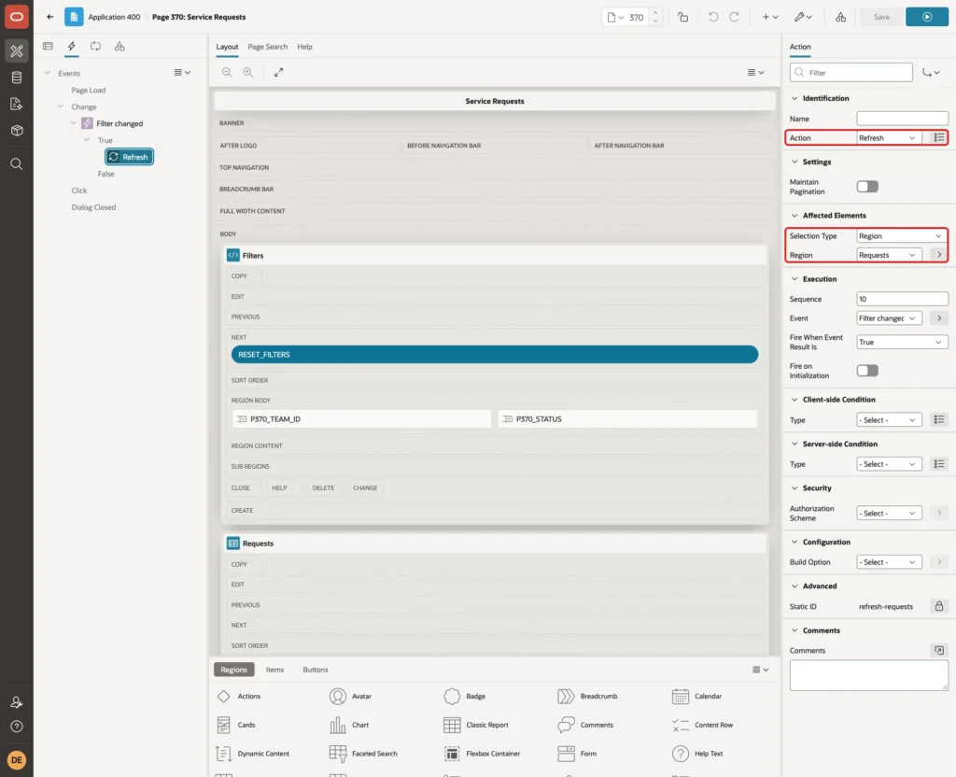Switch to the Page Search tab
This screenshot has width=956, height=777.
tap(267, 47)
